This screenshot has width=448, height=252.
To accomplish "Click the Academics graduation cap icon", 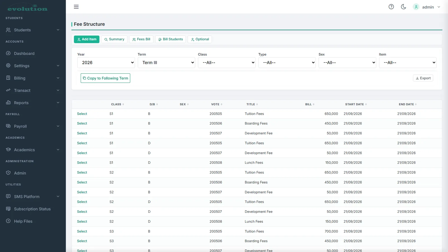I will [x=8, y=150].
